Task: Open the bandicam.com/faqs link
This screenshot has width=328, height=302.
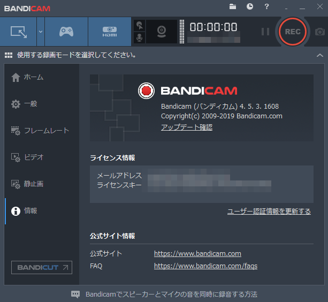Action: (x=206, y=266)
